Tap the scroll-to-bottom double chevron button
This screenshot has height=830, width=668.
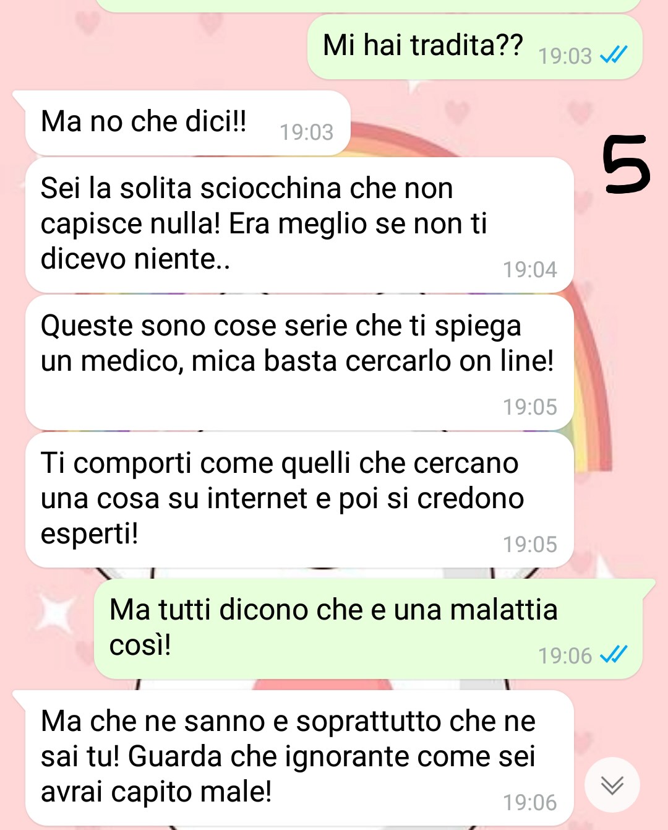pos(612,784)
